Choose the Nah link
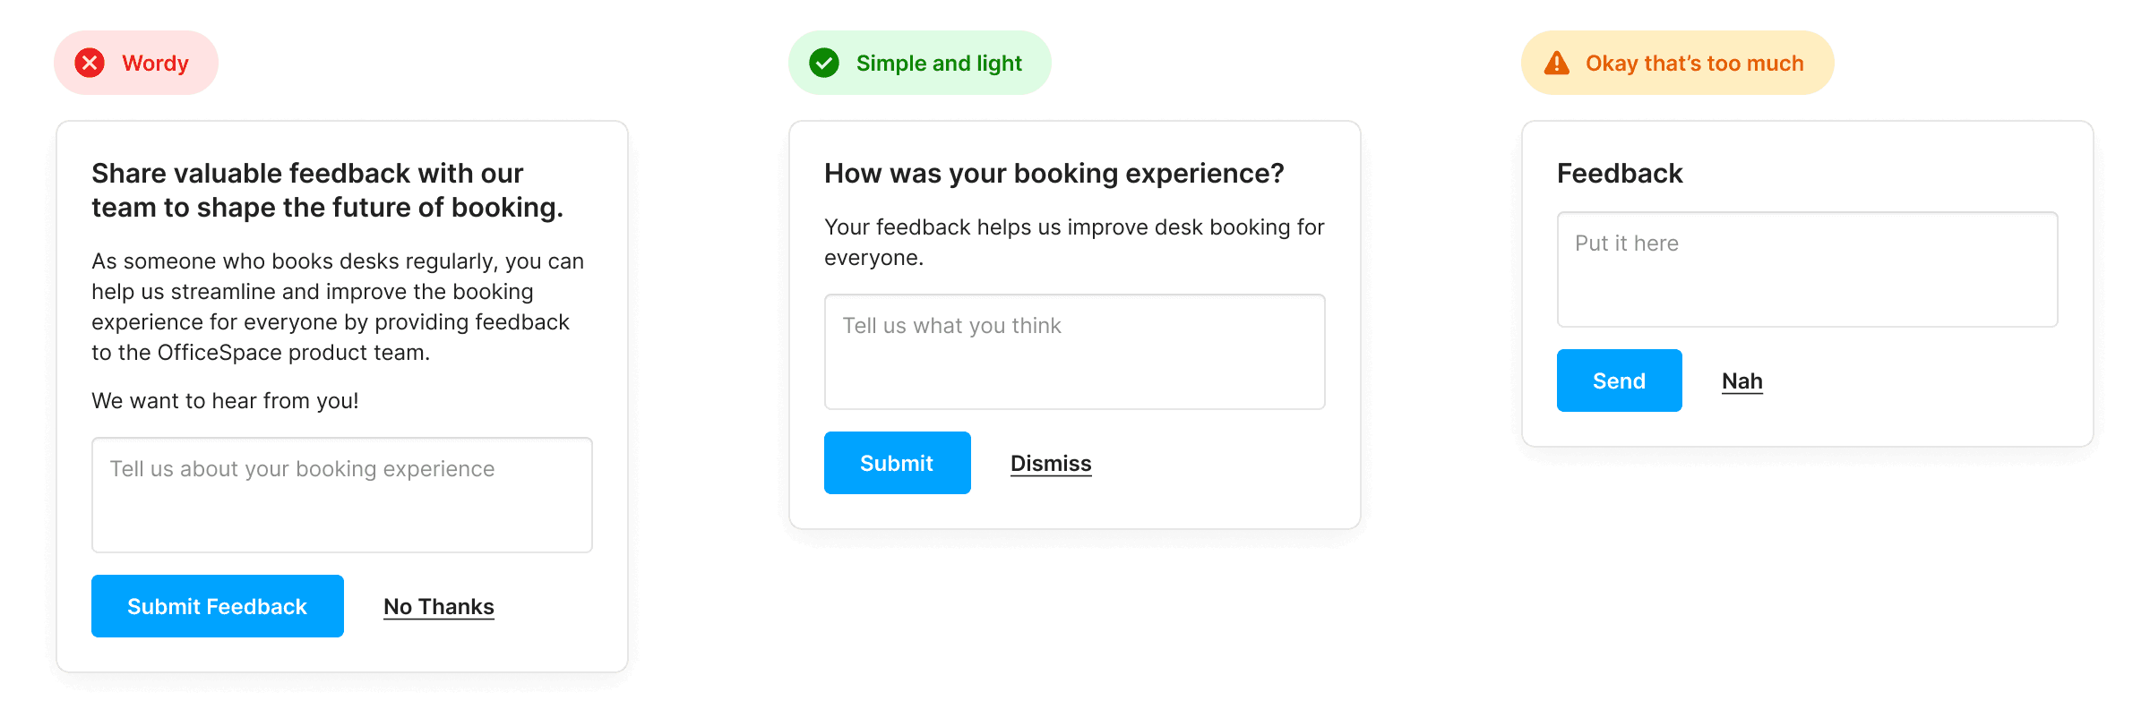 pyautogui.click(x=1741, y=381)
